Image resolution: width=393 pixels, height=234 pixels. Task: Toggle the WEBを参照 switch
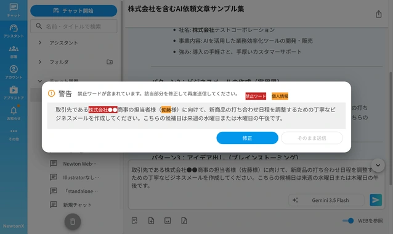348,220
